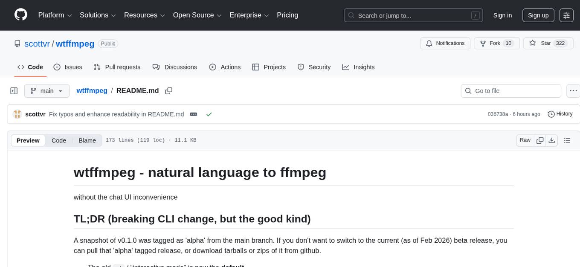Collapse the file tree side panel
The width and height of the screenshot is (580, 267).
coord(14,91)
